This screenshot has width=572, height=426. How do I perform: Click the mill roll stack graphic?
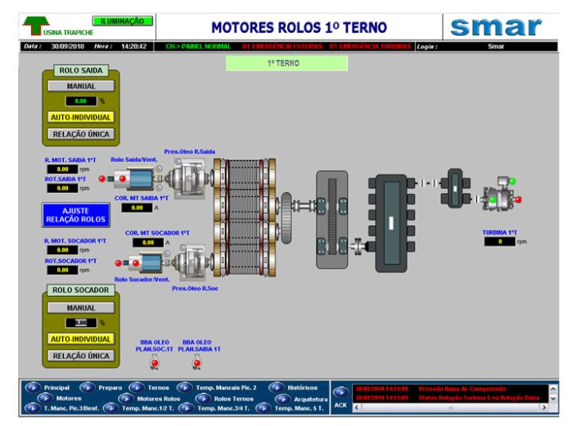click(x=245, y=217)
